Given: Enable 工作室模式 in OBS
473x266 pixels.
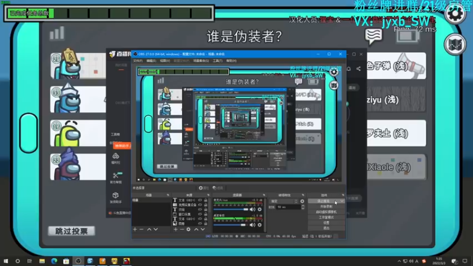Looking at the screenshot, I should click(326, 218).
